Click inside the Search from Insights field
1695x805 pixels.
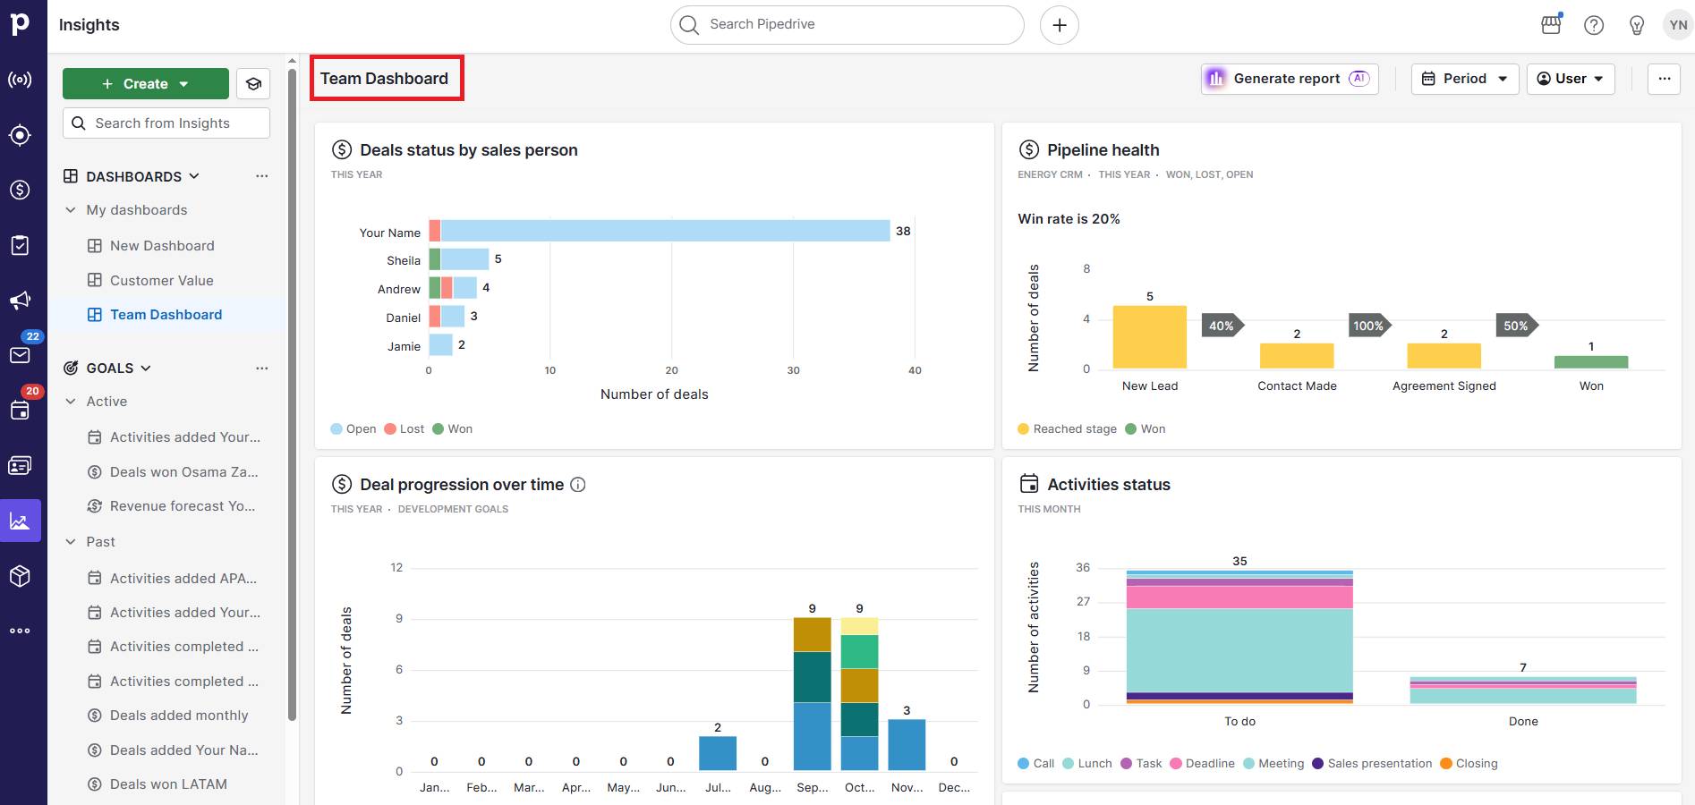point(166,123)
